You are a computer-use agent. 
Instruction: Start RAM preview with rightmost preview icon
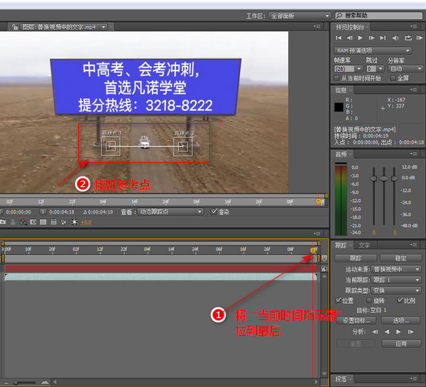point(420,38)
